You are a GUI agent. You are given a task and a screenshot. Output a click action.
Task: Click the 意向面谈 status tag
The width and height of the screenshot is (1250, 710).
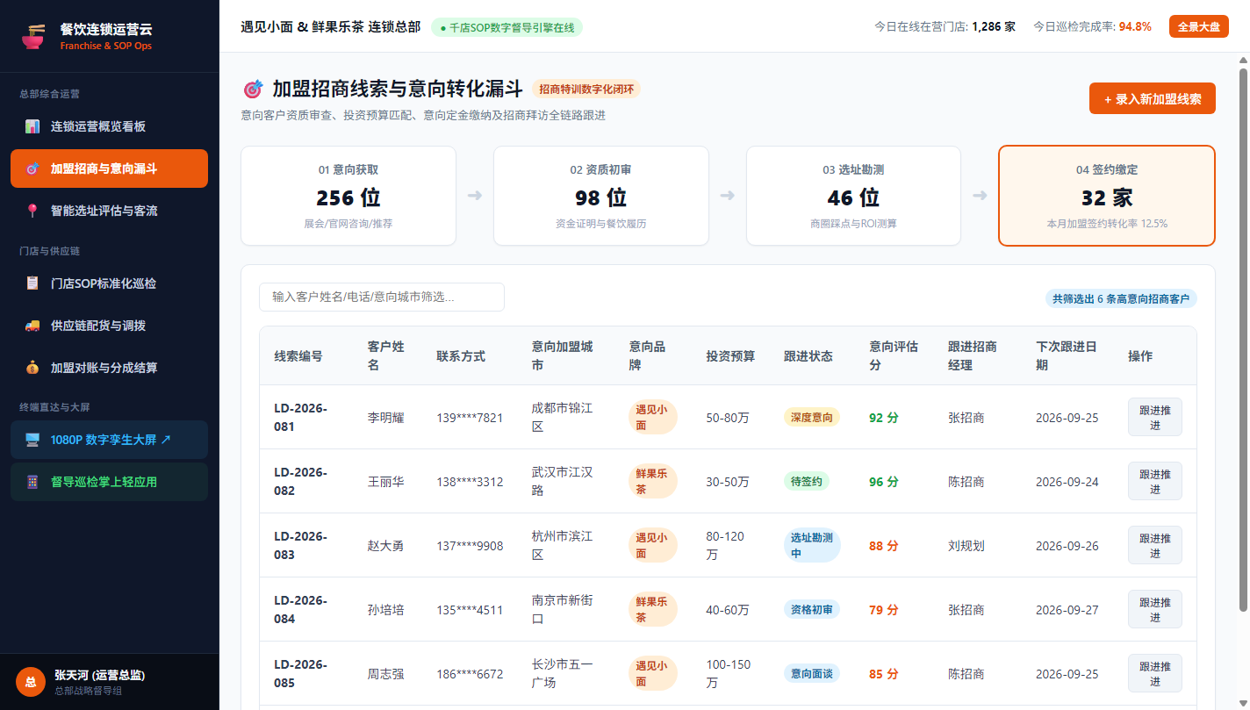812,673
